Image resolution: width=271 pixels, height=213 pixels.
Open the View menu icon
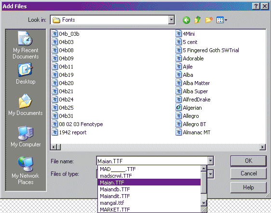click(221, 20)
